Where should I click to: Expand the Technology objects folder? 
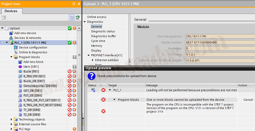[12, 119]
